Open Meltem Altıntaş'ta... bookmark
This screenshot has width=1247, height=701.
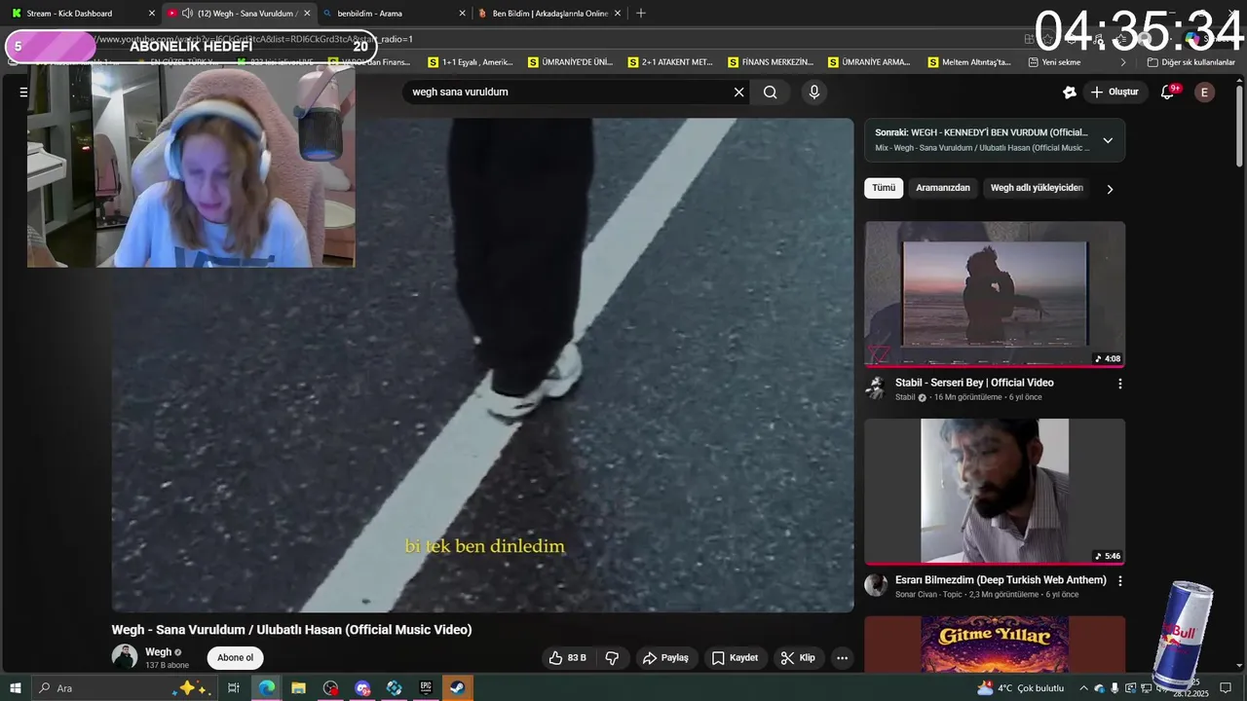tap(969, 61)
